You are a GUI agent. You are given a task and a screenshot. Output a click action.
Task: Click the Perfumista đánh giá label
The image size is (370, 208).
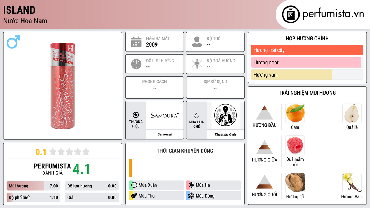52,169
